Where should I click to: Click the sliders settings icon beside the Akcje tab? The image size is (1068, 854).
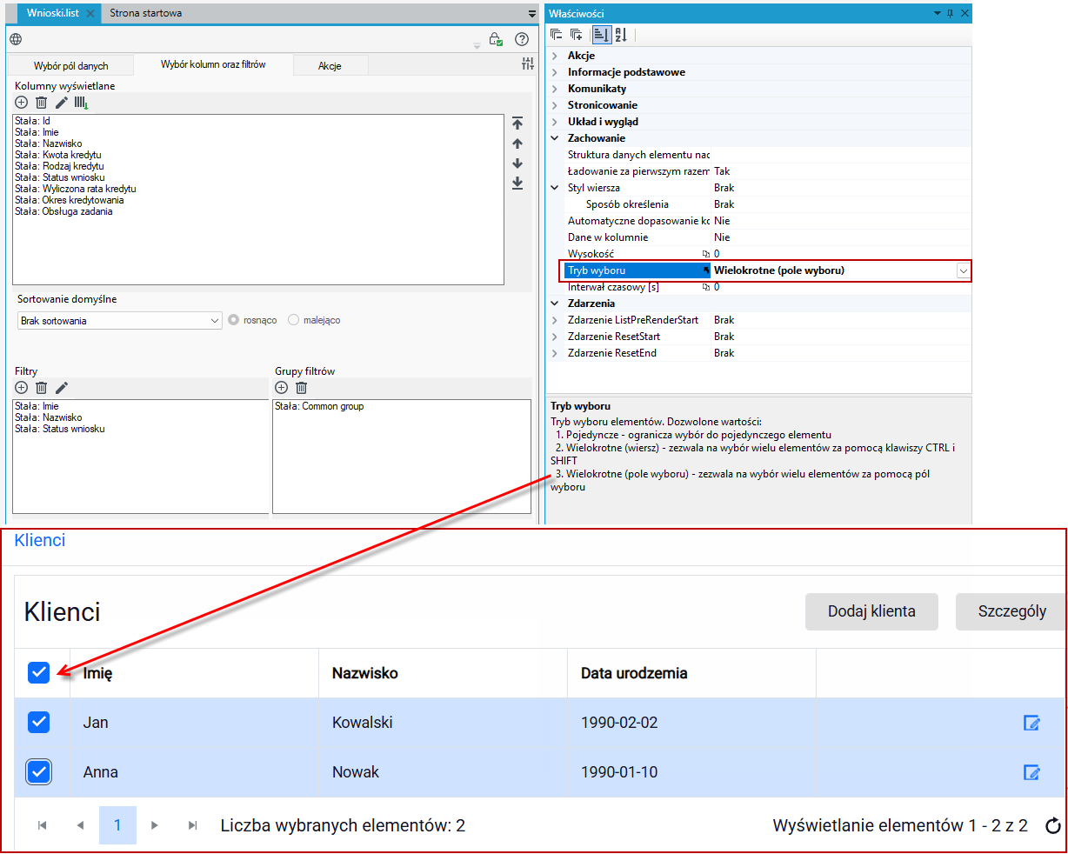(528, 63)
